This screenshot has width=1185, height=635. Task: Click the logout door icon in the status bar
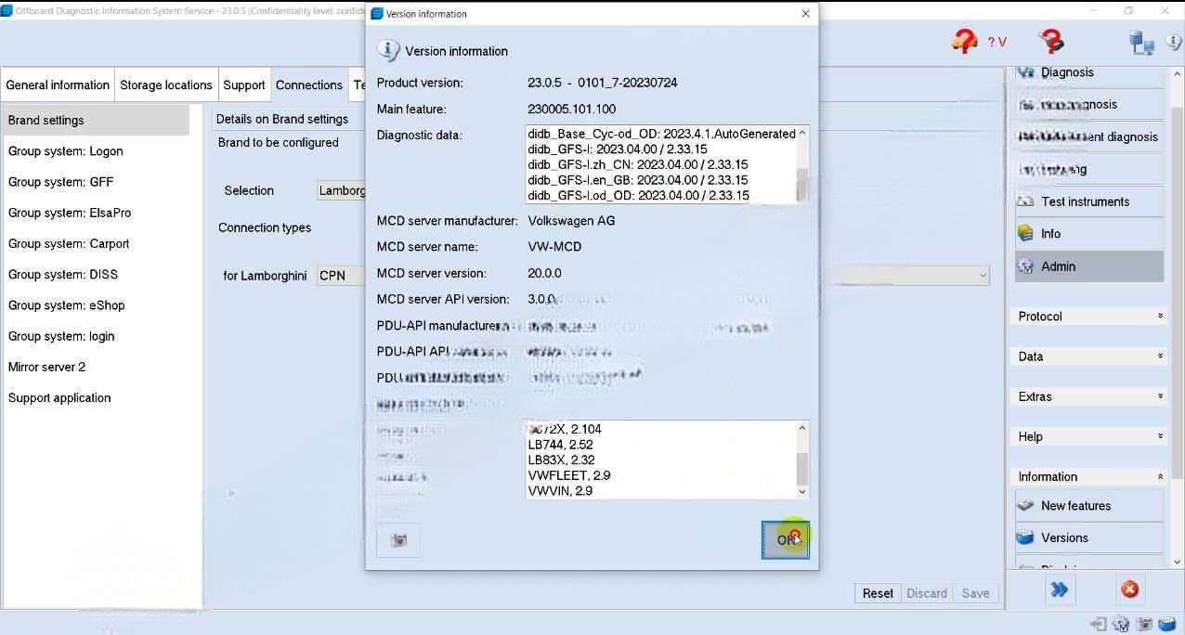[x=1099, y=625]
